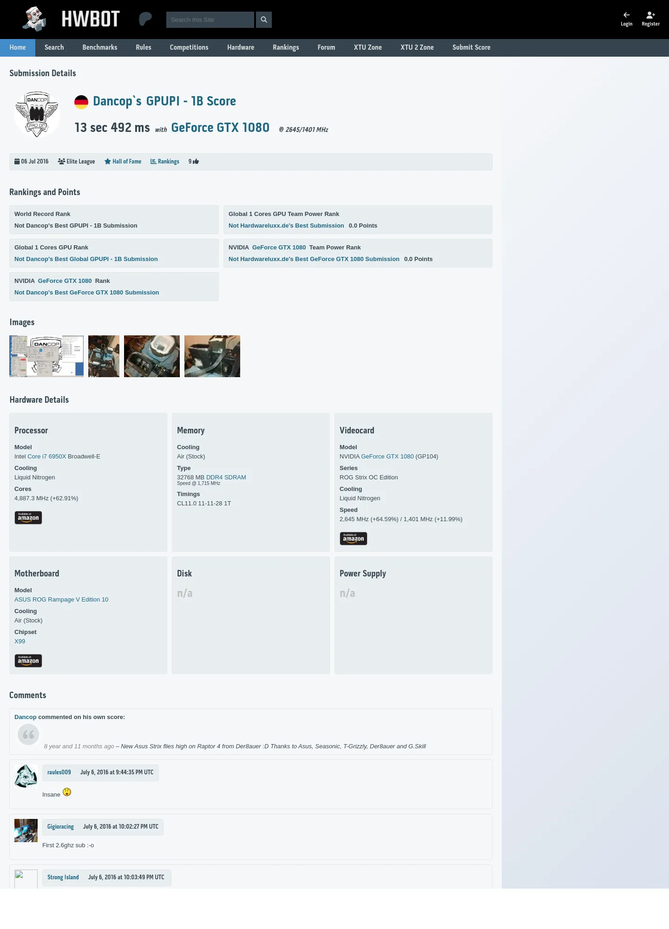Screen dimensions: 669x929
Task: Open the second setup photo thumbnail
Action: 104,356
